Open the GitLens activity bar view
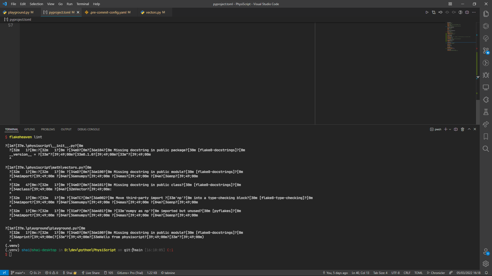Screen dimensions: 492x276 (486, 63)
